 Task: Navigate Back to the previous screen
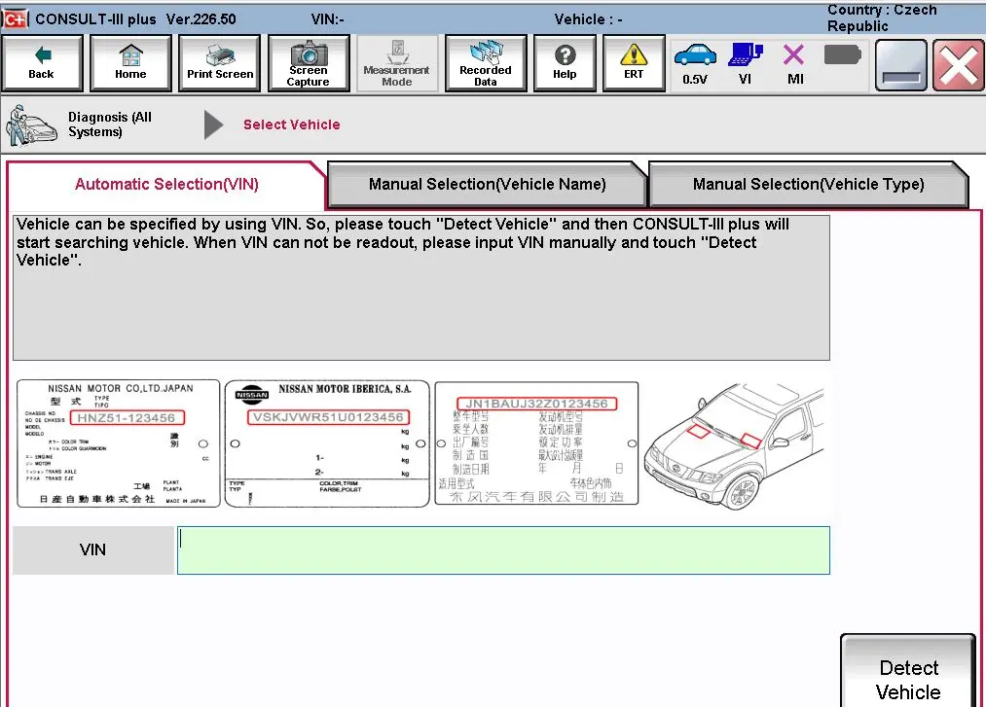[x=42, y=63]
